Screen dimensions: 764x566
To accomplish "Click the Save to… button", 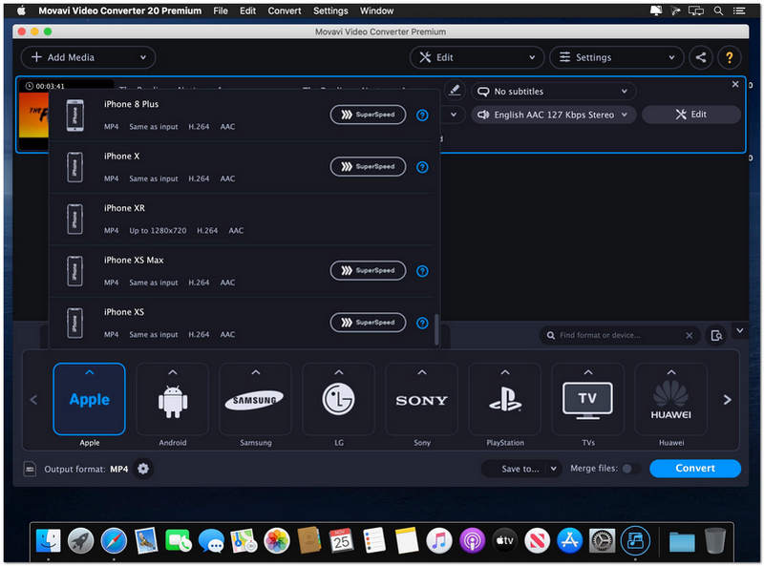I will pyautogui.click(x=524, y=469).
